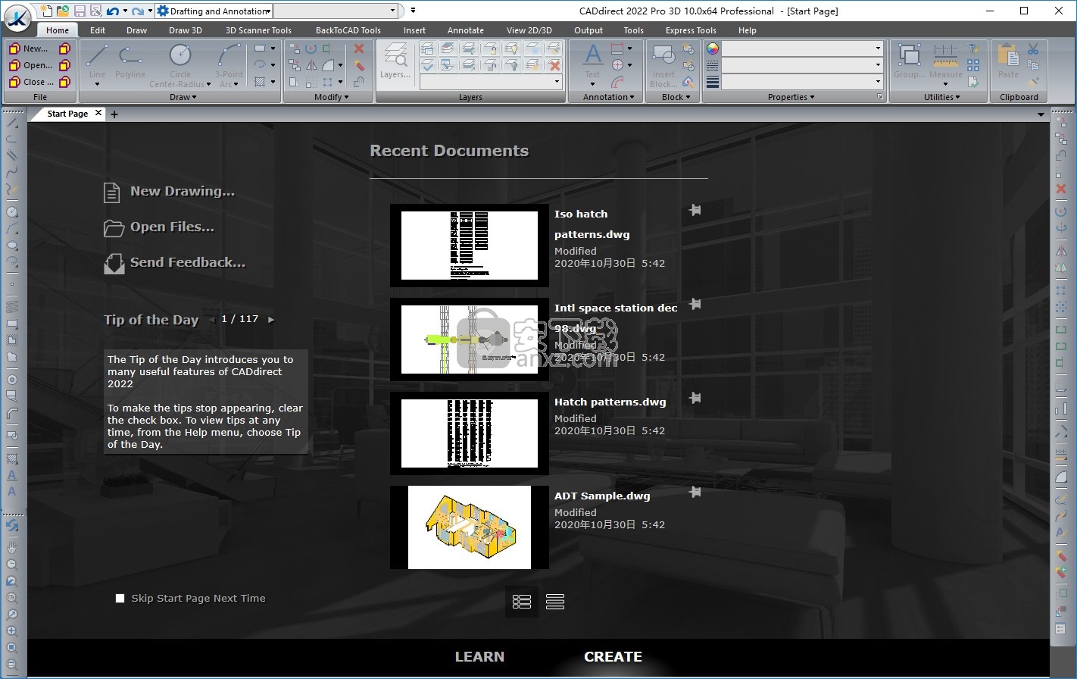Click the Undo arrow icon
The width and height of the screenshot is (1077, 679).
(x=113, y=11)
